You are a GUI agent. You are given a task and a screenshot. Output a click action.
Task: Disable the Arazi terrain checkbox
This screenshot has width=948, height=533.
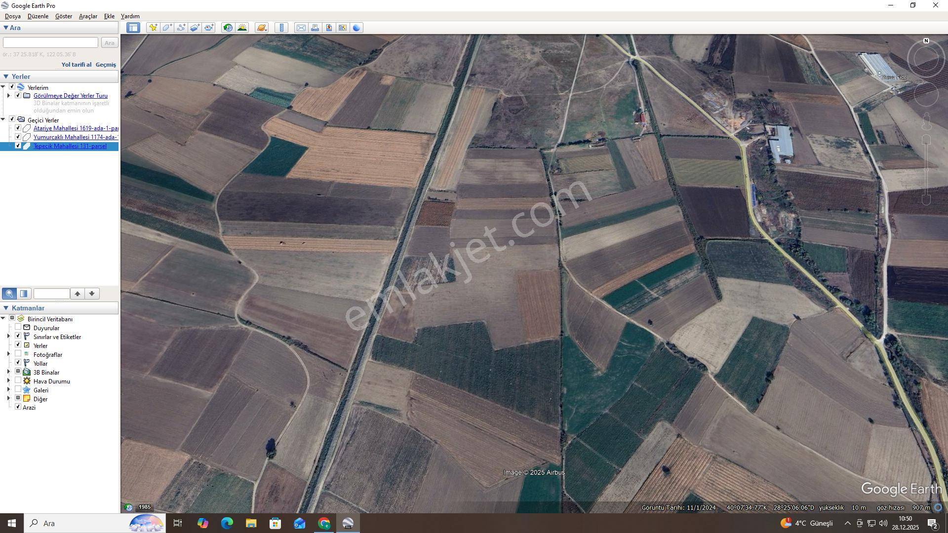pyautogui.click(x=18, y=407)
